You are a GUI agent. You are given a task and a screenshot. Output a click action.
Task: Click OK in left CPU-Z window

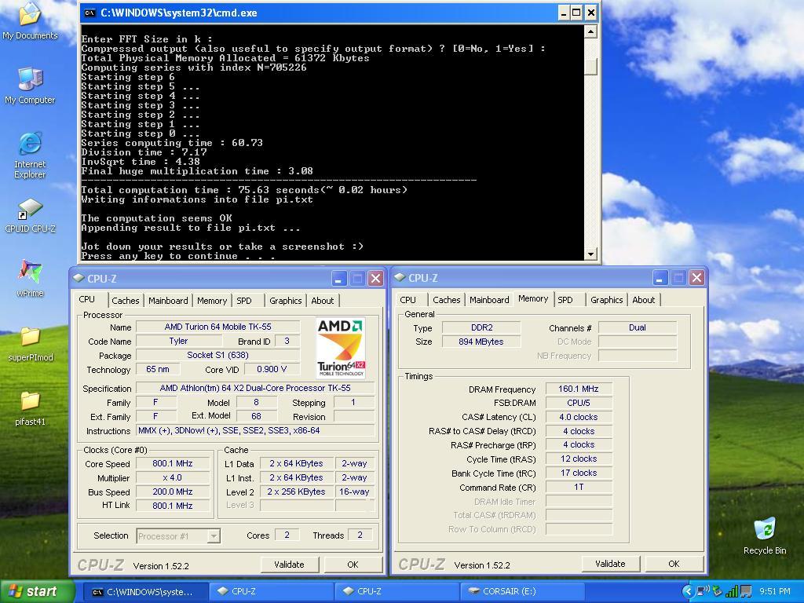(353, 564)
